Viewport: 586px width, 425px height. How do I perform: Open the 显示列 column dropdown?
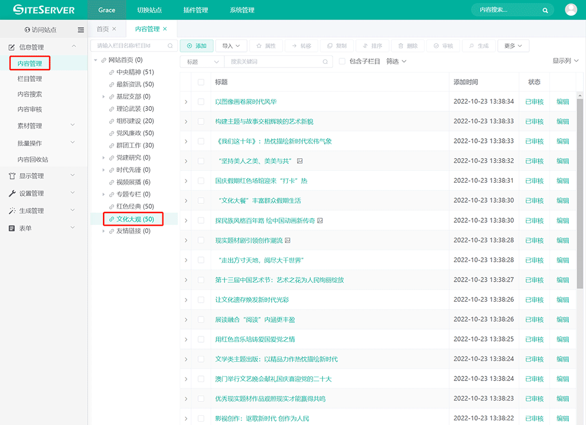(x=565, y=61)
